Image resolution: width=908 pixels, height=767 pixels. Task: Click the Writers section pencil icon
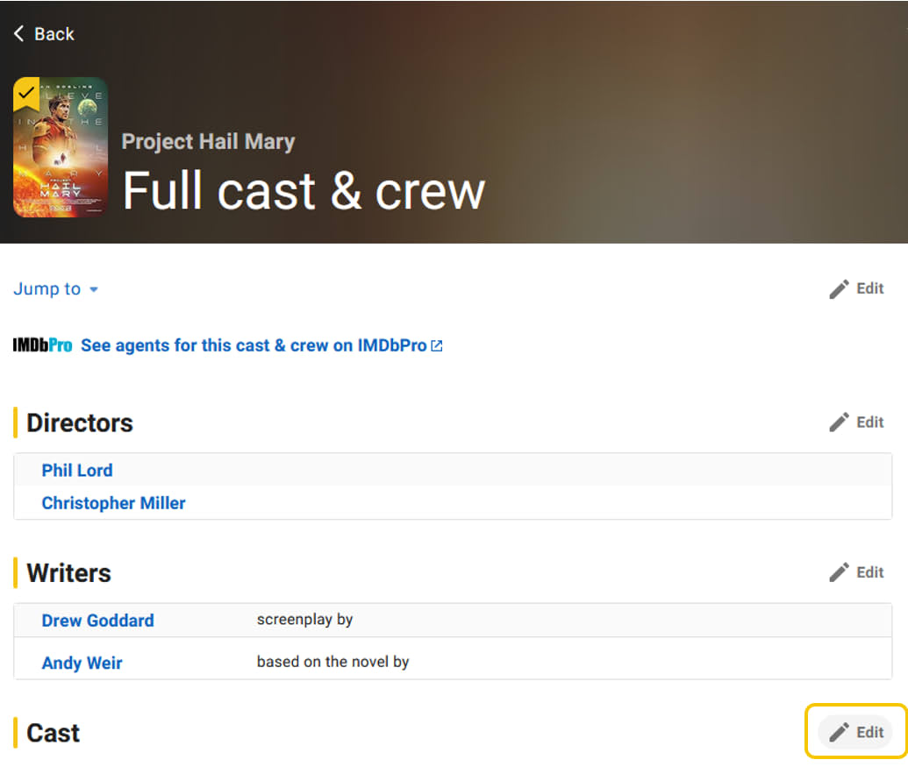pos(839,572)
